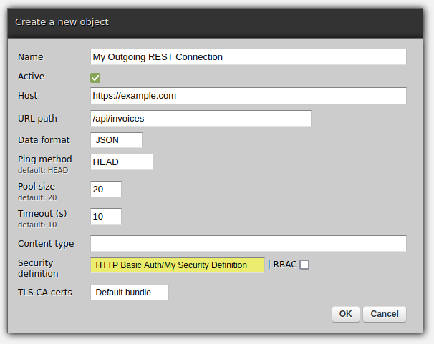Click the empty Content type field
Screen dimensions: 434x344
pyautogui.click(x=248, y=244)
